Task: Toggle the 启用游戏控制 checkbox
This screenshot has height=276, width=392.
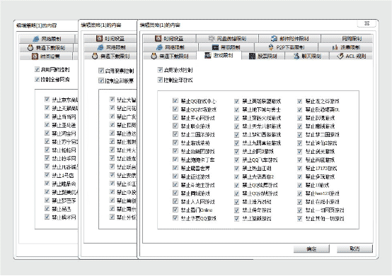Action: point(160,70)
